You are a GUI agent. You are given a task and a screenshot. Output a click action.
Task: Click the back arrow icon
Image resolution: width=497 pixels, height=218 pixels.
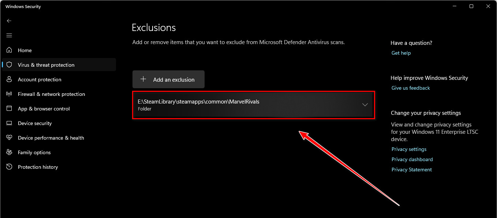pyautogui.click(x=9, y=21)
